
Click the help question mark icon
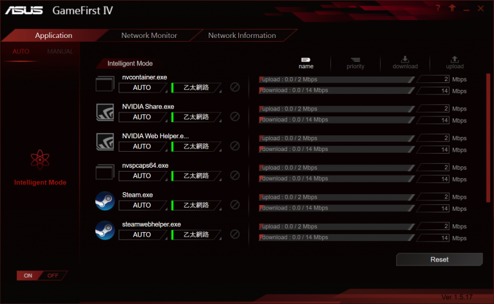pyautogui.click(x=438, y=8)
